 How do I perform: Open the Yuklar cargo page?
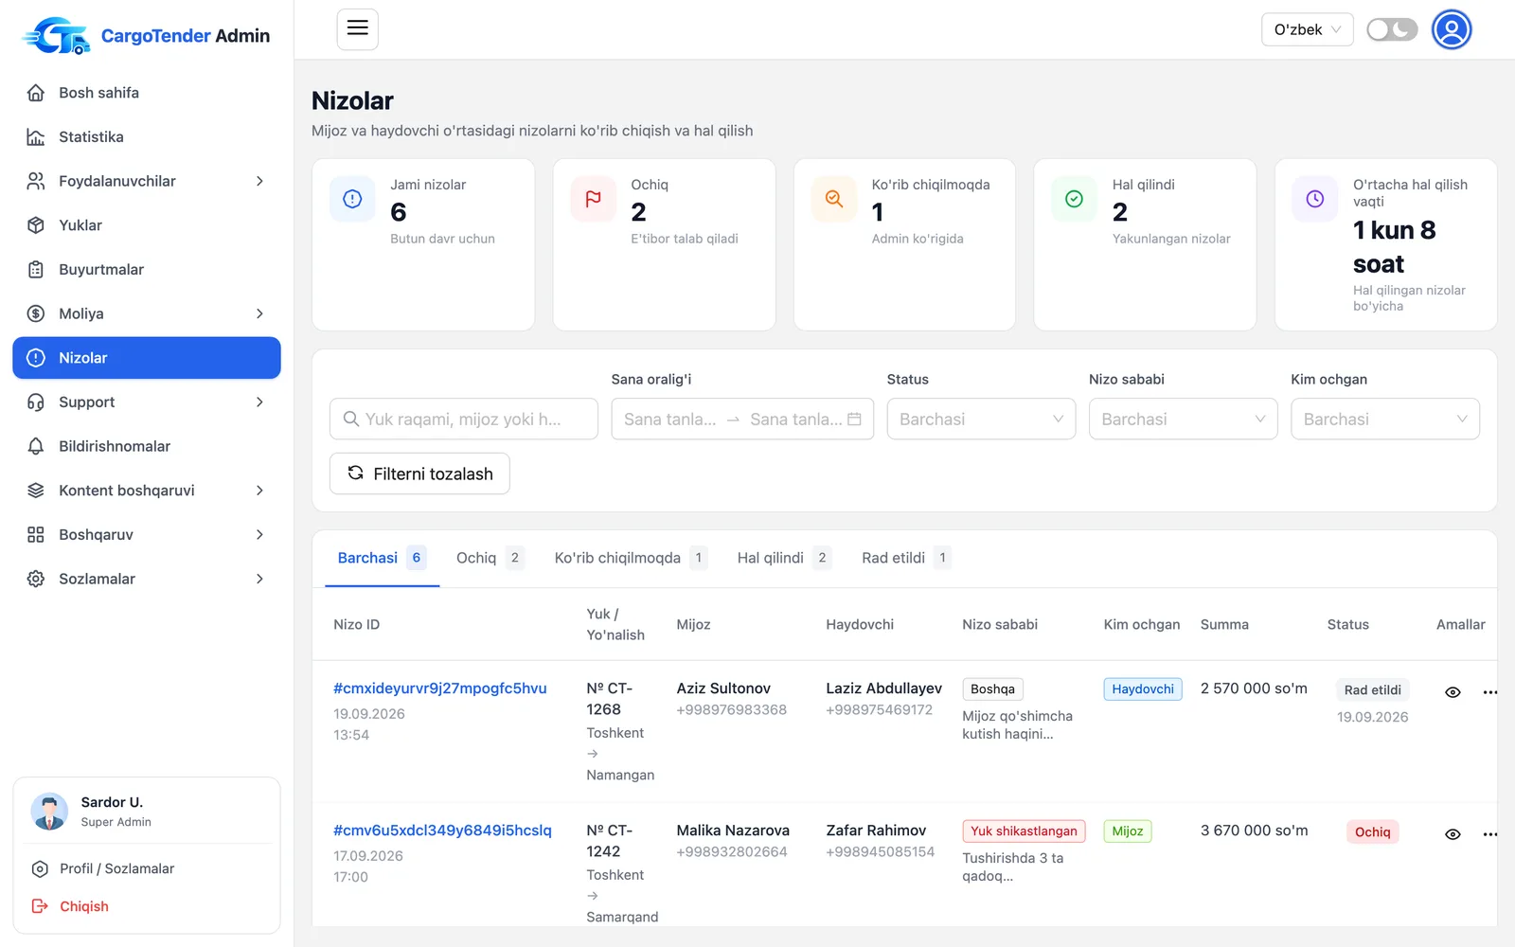[147, 225]
